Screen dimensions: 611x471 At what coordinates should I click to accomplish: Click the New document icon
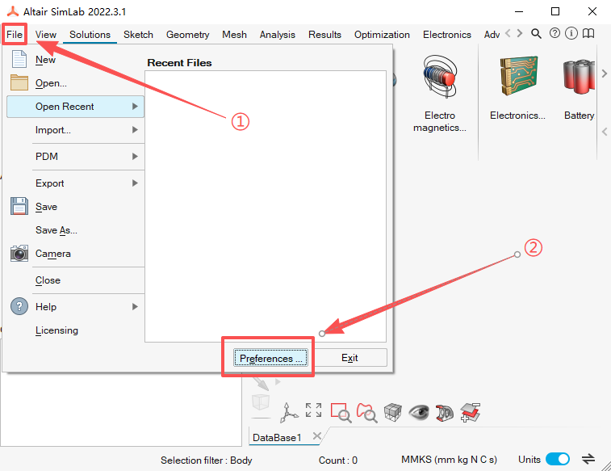point(19,59)
